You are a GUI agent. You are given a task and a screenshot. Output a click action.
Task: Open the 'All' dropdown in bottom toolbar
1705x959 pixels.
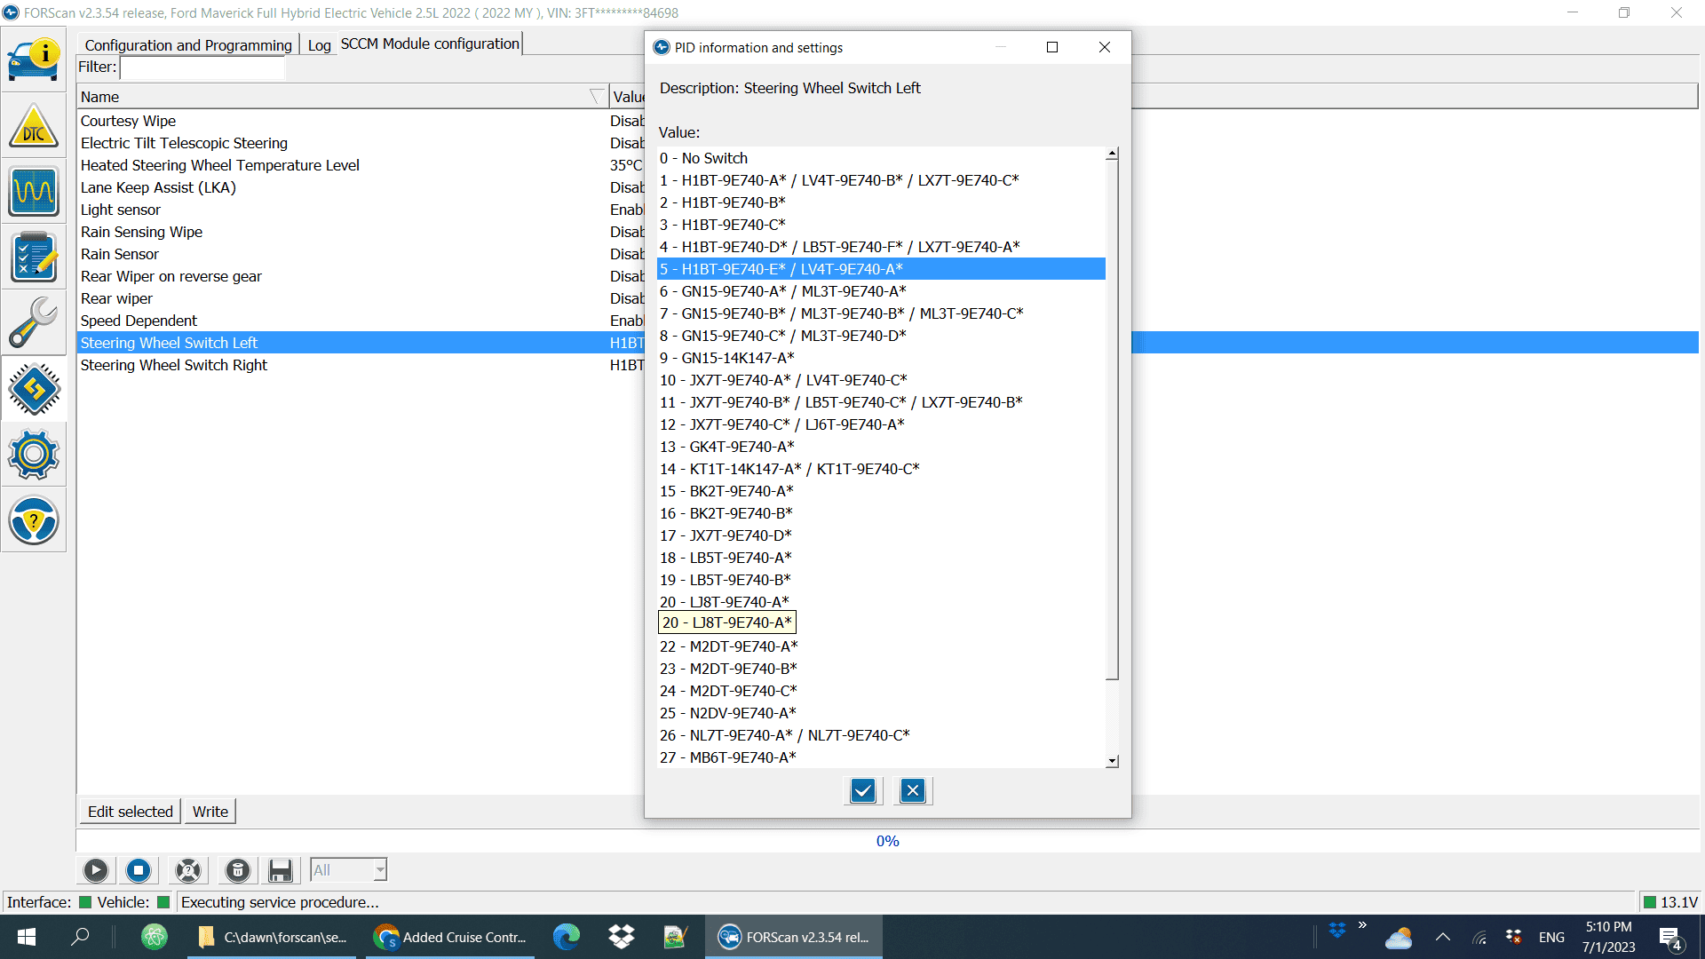[x=348, y=870]
